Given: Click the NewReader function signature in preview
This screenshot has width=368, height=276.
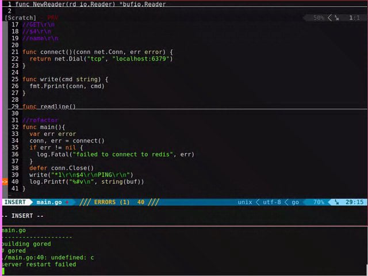Looking at the screenshot, I should 90,4.
